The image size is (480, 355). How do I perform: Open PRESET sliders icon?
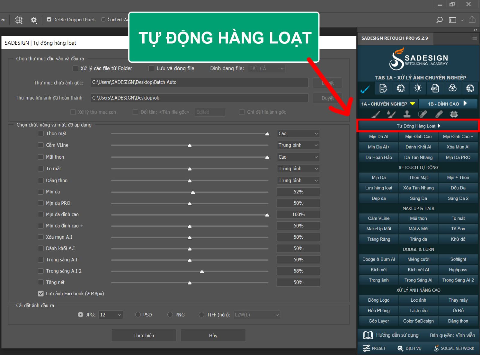tap(367, 348)
